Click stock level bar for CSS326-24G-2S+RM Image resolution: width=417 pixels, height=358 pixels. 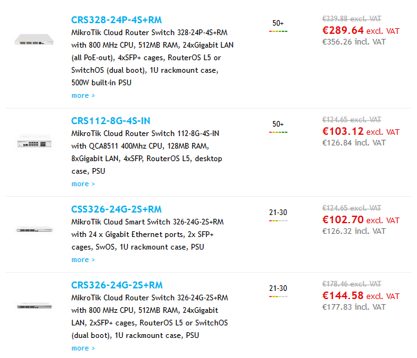coord(278,221)
